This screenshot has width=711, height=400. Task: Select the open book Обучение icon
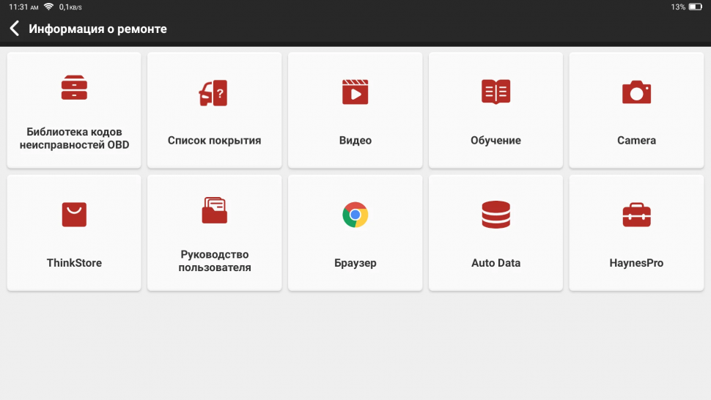496,92
